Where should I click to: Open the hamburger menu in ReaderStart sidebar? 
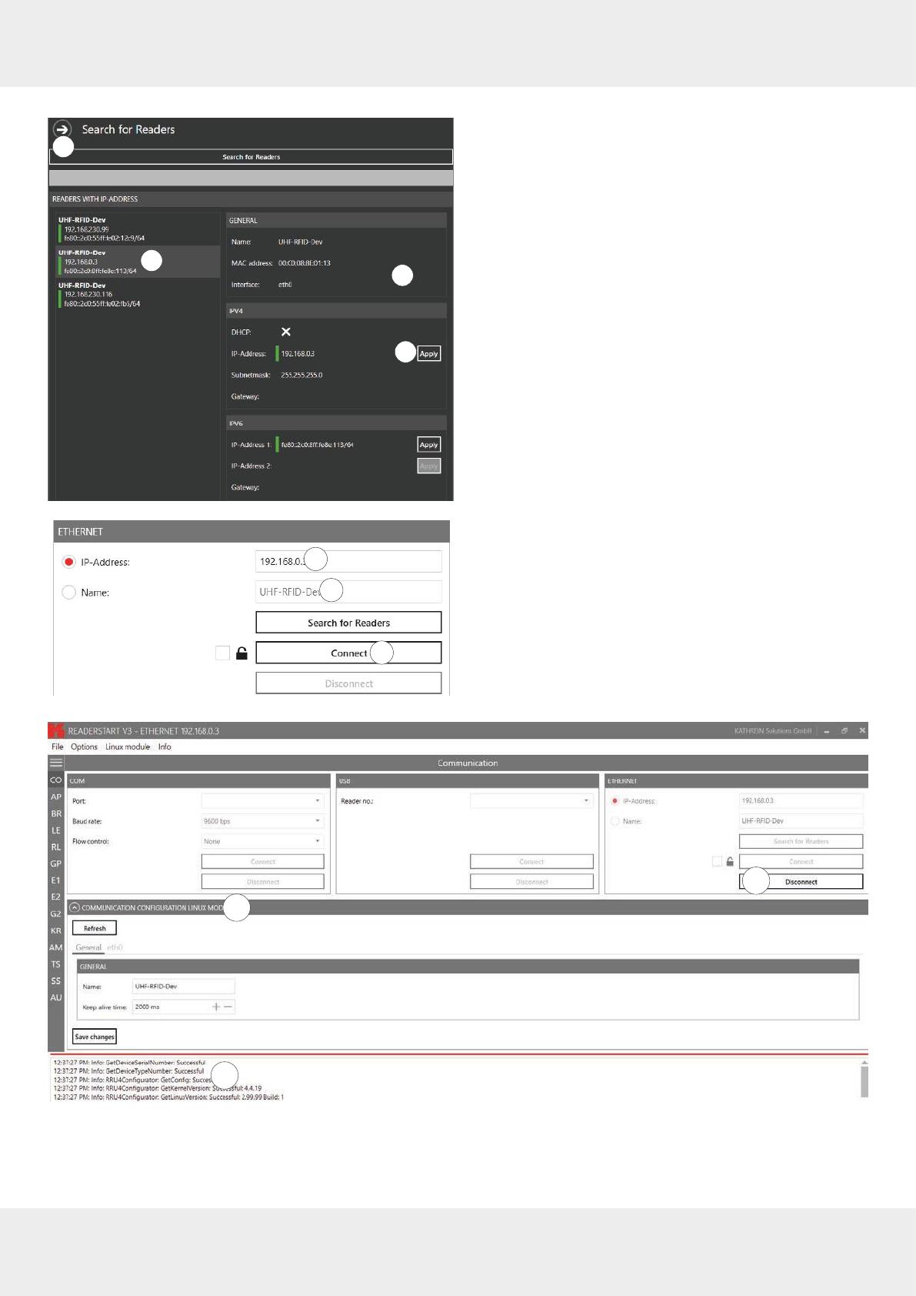coord(56,763)
